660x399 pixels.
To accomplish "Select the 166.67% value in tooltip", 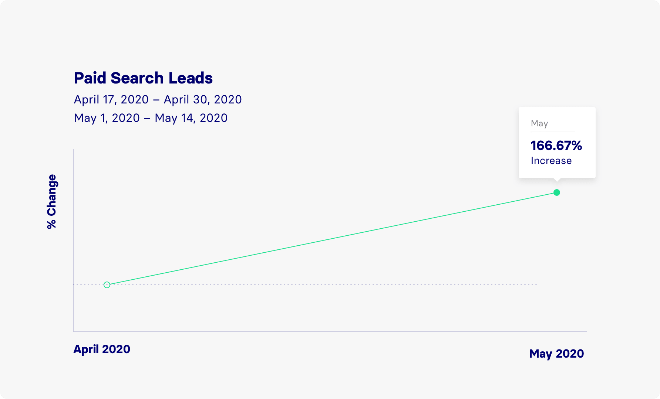I will pos(556,146).
